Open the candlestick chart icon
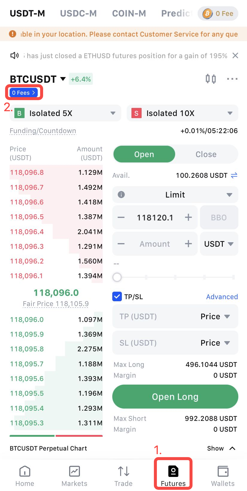Image resolution: width=247 pixels, height=491 pixels. pyautogui.click(x=211, y=79)
